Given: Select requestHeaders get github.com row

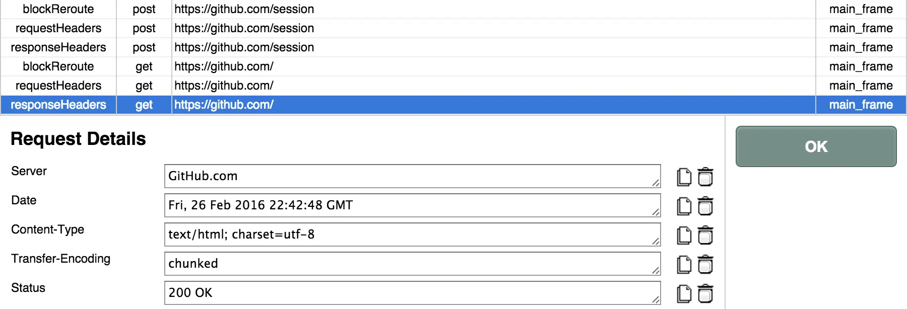Looking at the screenshot, I should [x=454, y=86].
